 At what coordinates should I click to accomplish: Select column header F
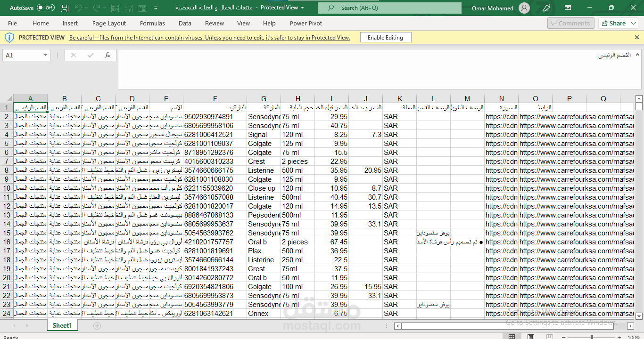[215, 98]
